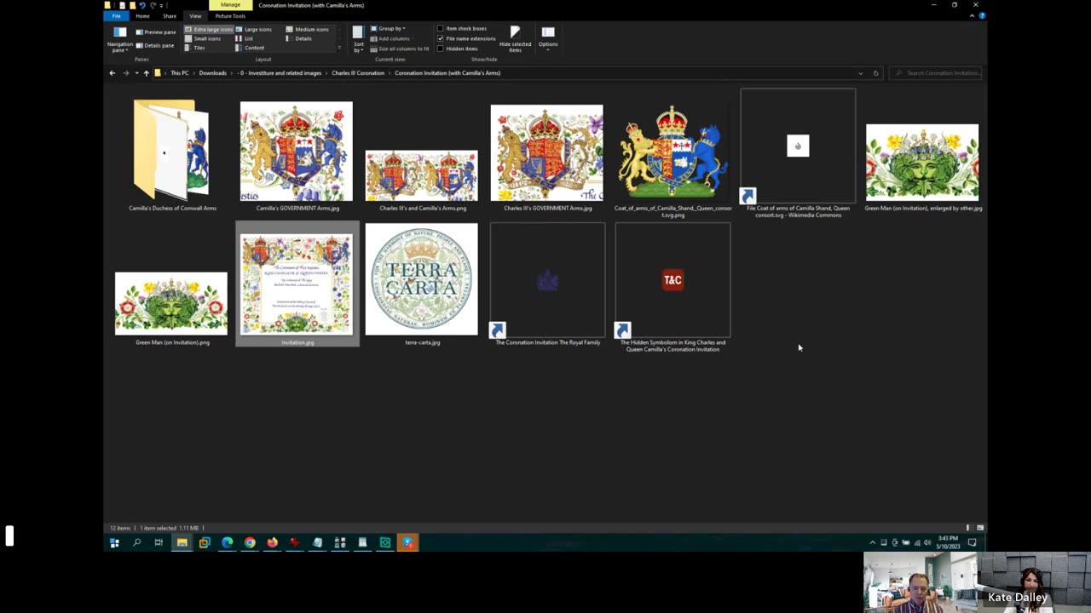This screenshot has height=613, width=1091.
Task: Open the Options dropdown
Action: [x=548, y=38]
